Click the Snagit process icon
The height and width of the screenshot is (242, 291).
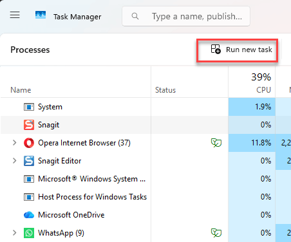(29, 125)
